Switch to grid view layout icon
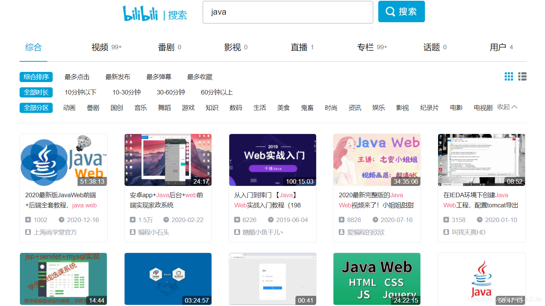 pos(509,77)
